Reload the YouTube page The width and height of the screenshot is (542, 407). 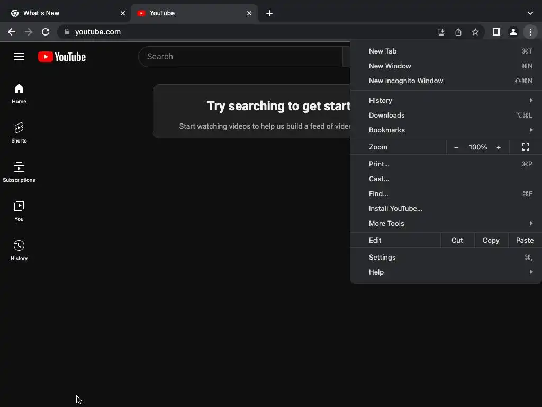(x=46, y=32)
